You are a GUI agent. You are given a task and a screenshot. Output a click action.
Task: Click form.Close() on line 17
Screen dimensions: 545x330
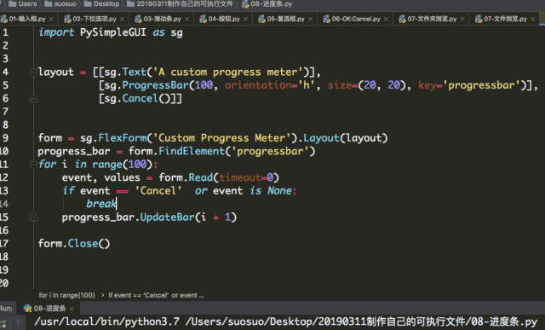[x=74, y=243]
